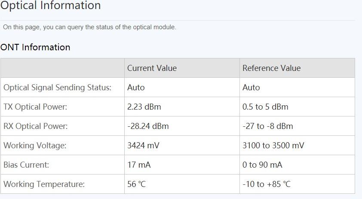Select the Optical Signal Sending Status label
362x199 pixels.
(x=57, y=87)
